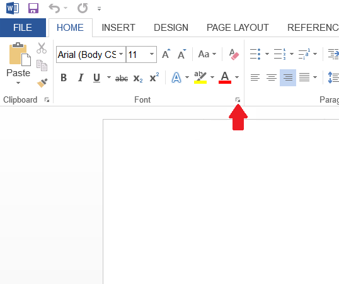
Task: Expand the Paste options arrow
Action: point(18,82)
